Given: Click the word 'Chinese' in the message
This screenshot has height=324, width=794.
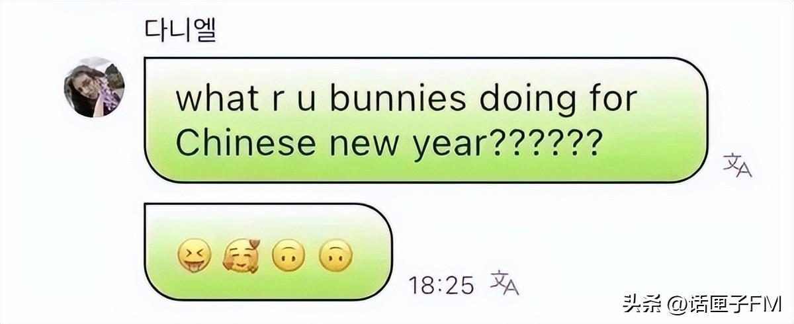Looking at the screenshot, I should click(x=244, y=142).
